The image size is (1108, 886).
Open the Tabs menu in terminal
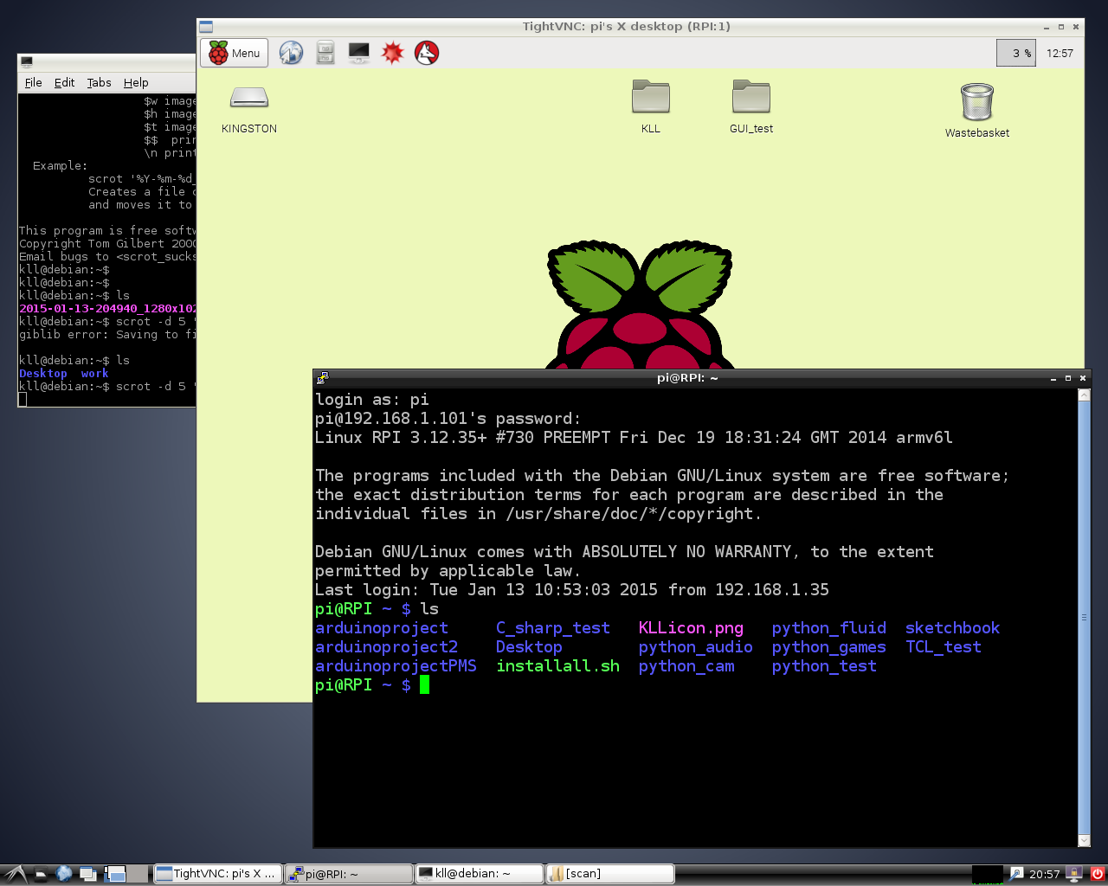[x=99, y=83]
